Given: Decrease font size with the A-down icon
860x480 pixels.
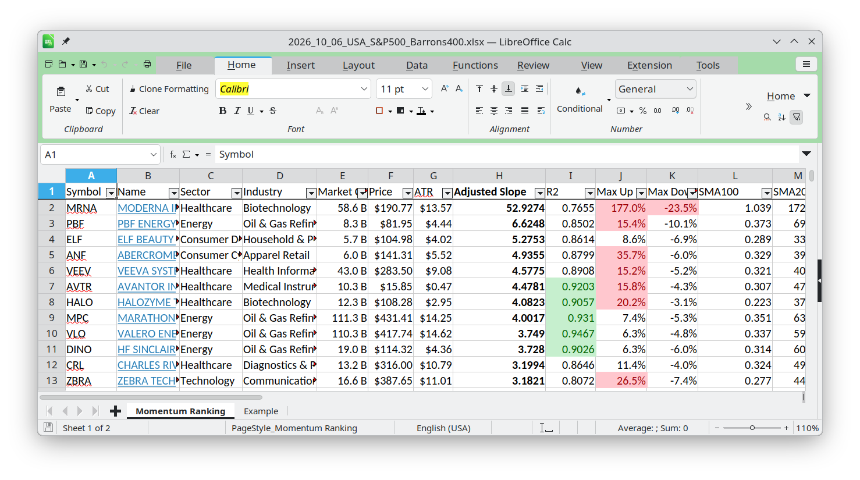Looking at the screenshot, I should (x=459, y=88).
